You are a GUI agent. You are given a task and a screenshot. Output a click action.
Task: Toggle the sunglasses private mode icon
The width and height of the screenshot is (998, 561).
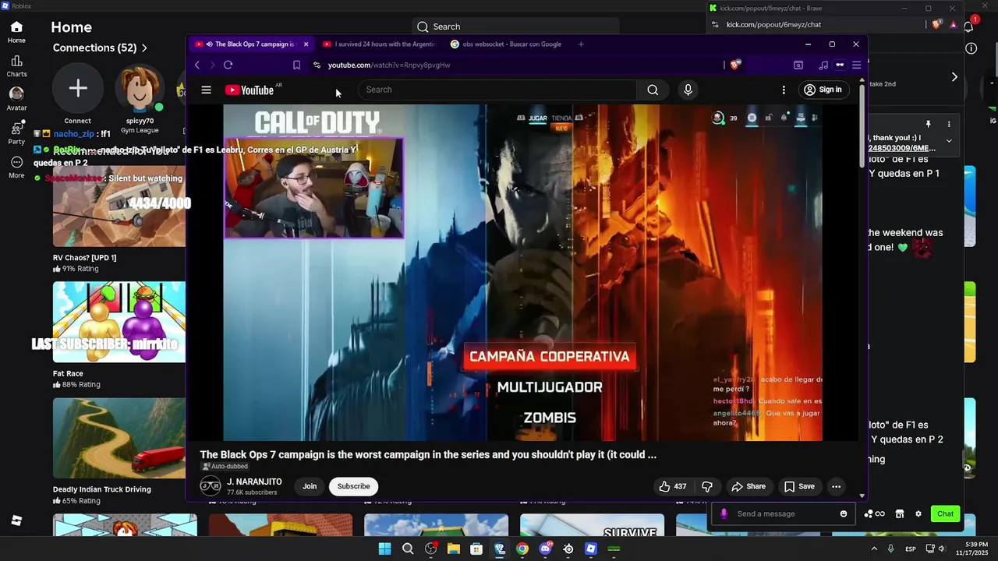pos(840,65)
